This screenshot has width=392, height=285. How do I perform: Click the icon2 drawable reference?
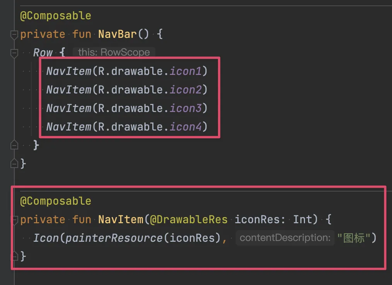click(186, 90)
